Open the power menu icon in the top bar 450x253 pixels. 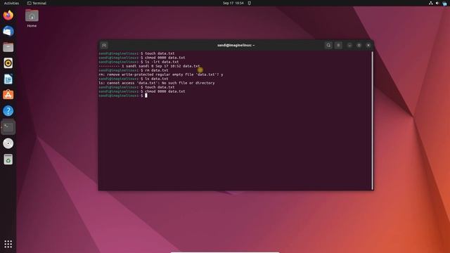(x=444, y=3)
